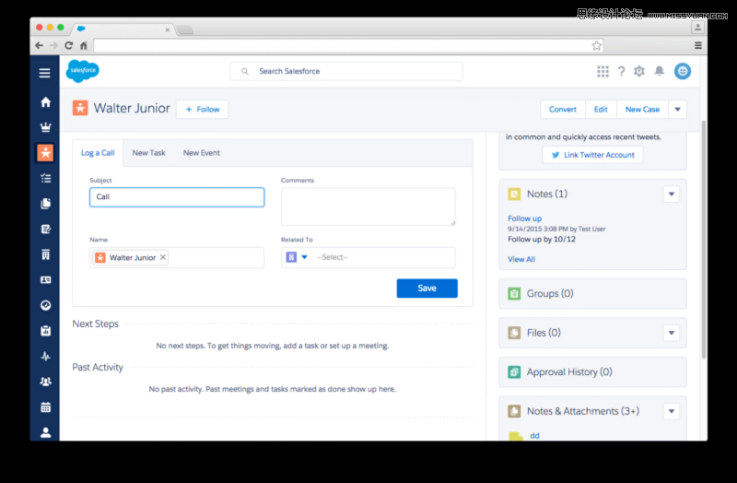Open the Calendar sidebar icon
The width and height of the screenshot is (737, 483).
click(x=45, y=406)
